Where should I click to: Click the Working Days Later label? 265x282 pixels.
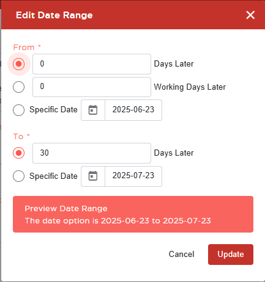click(190, 87)
